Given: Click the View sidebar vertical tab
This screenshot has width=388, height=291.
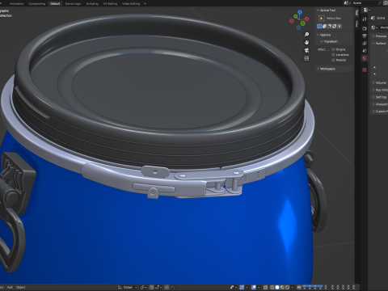Looking at the screenshot, I should 356,23.
